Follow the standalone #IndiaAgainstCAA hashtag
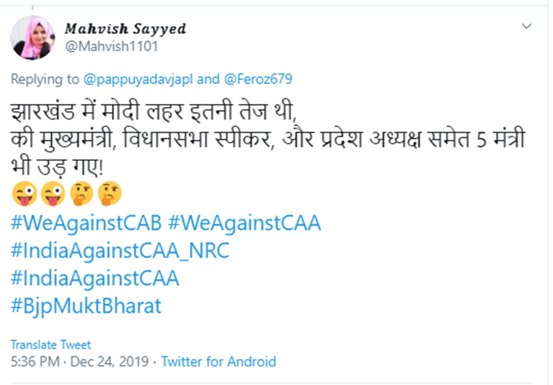This screenshot has width=553, height=385. pos(95,278)
